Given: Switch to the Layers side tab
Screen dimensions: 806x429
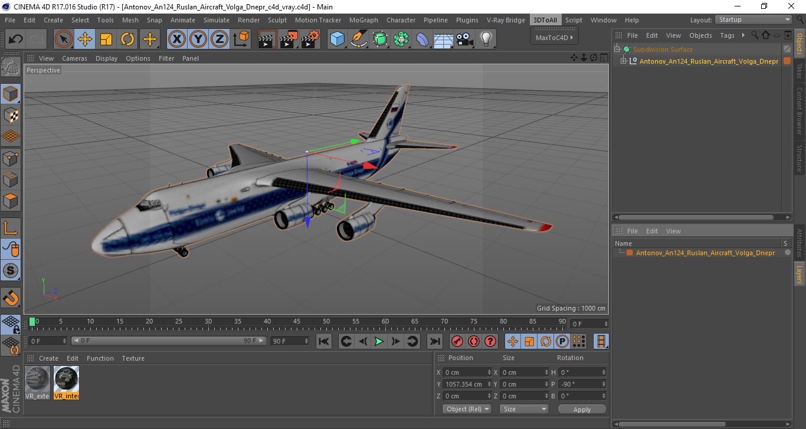Looking at the screenshot, I should [800, 275].
